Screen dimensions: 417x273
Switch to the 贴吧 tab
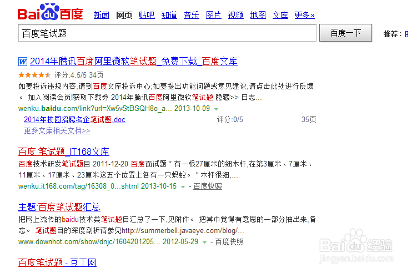(147, 15)
